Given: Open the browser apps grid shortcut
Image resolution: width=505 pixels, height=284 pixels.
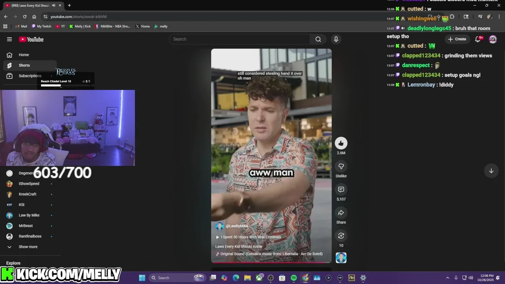Looking at the screenshot, I should [x=5, y=26].
